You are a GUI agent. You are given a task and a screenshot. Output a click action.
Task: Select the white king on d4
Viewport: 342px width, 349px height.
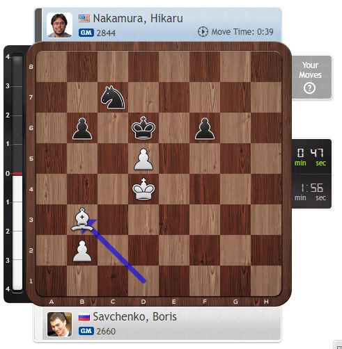143,189
